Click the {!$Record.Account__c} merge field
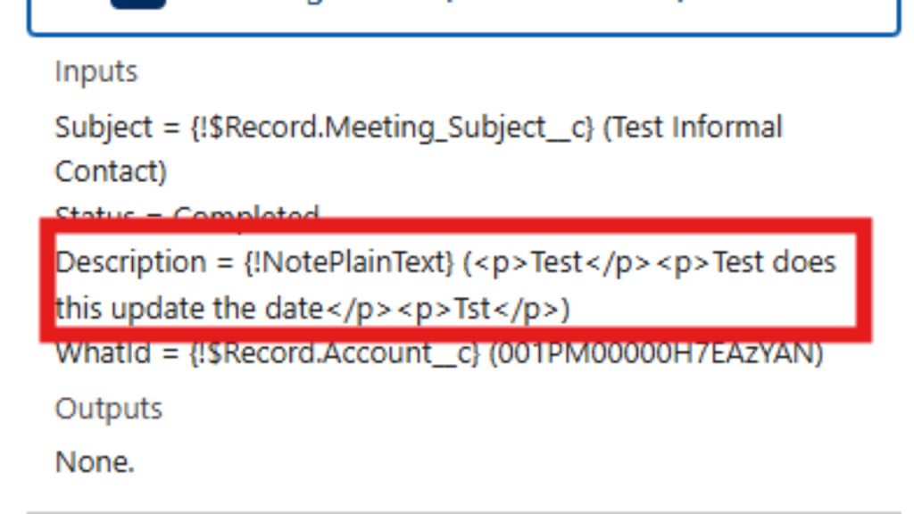The width and height of the screenshot is (914, 514). coord(335,353)
